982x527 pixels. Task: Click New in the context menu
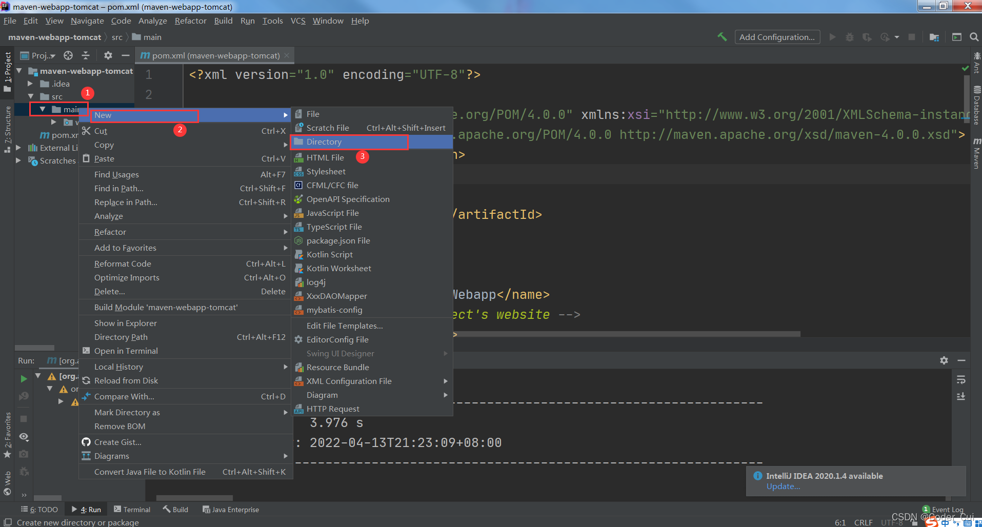186,115
